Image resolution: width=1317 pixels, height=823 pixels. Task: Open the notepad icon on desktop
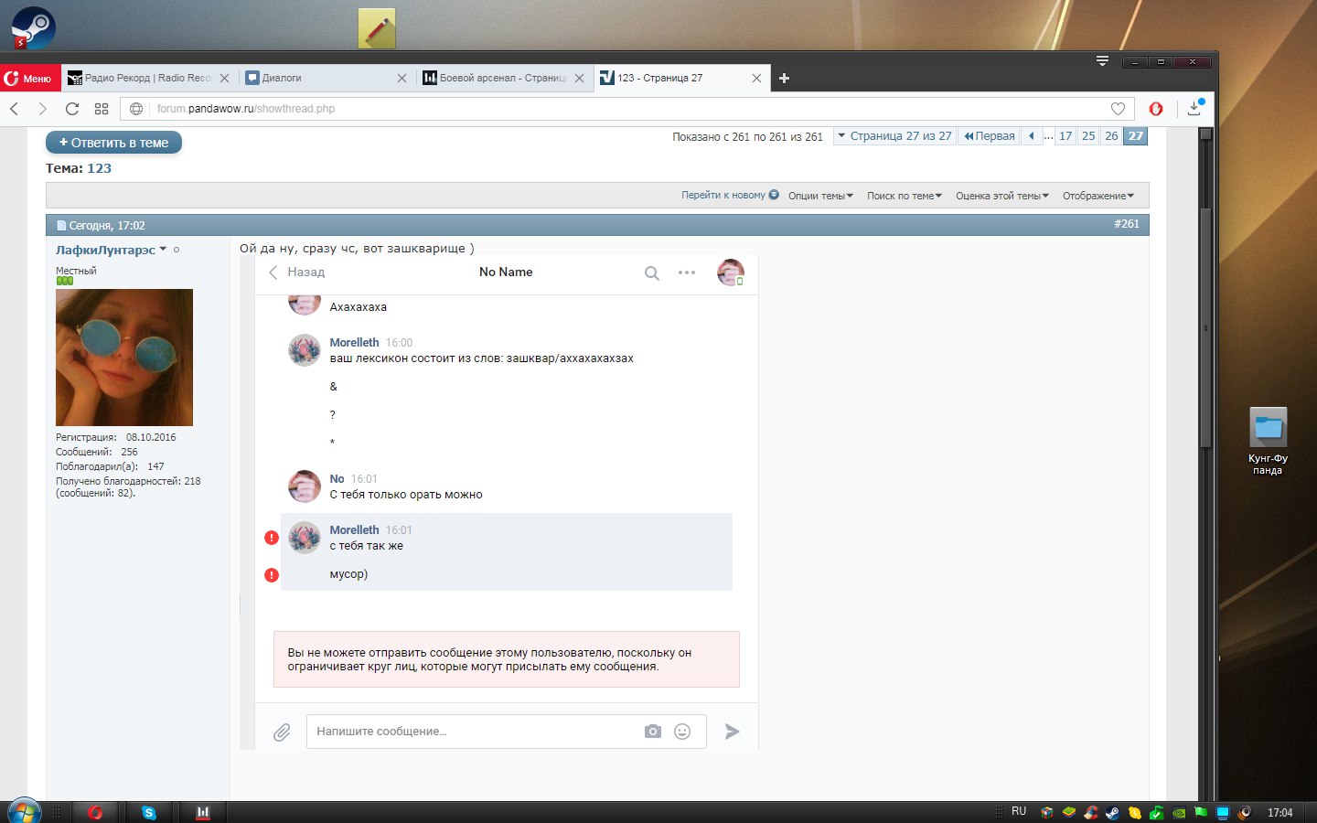[x=377, y=28]
